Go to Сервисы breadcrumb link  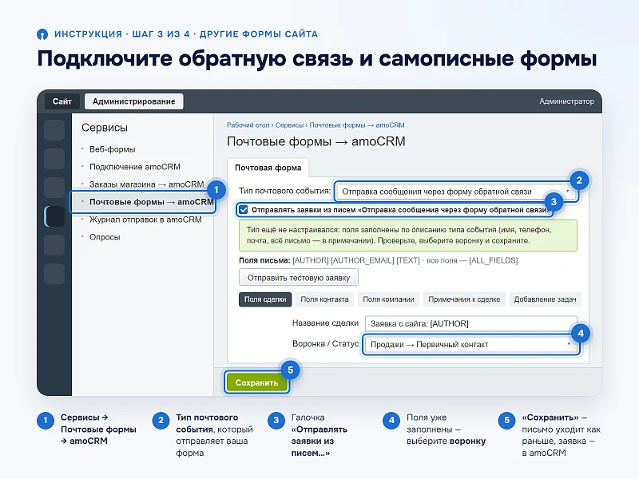[x=289, y=125]
